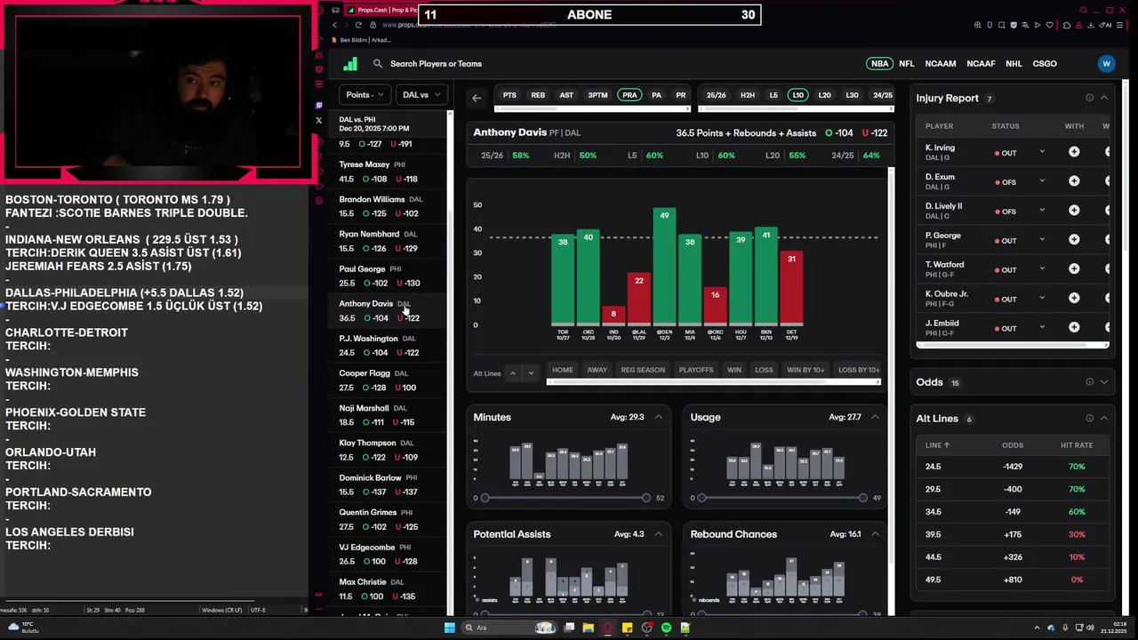
Task: Open the Points stat dropdown
Action: [x=365, y=95]
